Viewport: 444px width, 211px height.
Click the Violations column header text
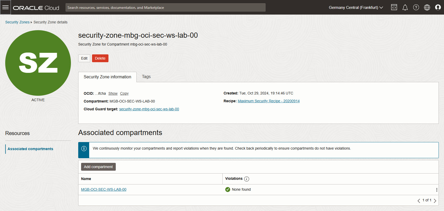click(234, 178)
